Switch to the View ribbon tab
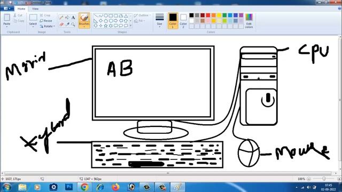This screenshot has height=192, width=342. click(x=35, y=9)
